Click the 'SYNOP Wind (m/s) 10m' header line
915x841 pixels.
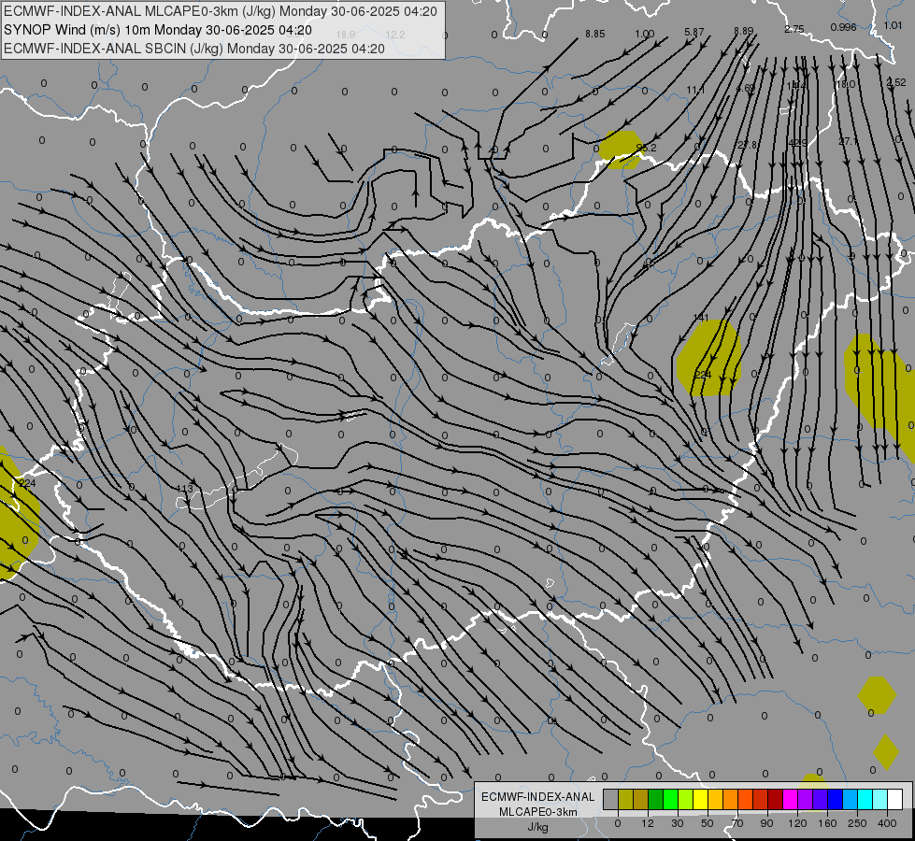click(79, 30)
